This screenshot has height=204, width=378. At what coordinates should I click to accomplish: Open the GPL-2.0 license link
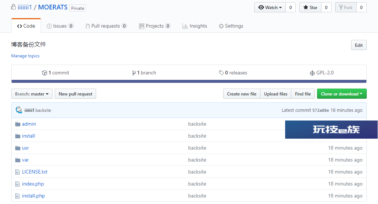(322, 73)
